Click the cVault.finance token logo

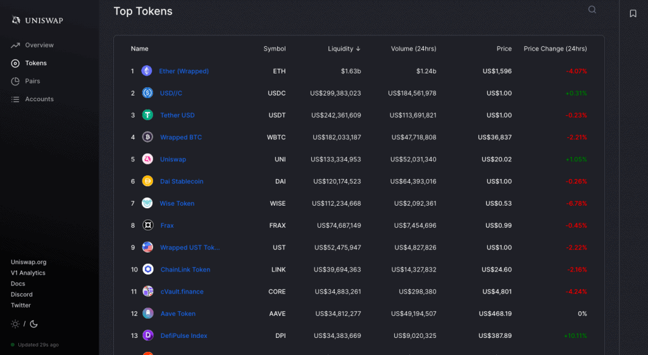148,291
